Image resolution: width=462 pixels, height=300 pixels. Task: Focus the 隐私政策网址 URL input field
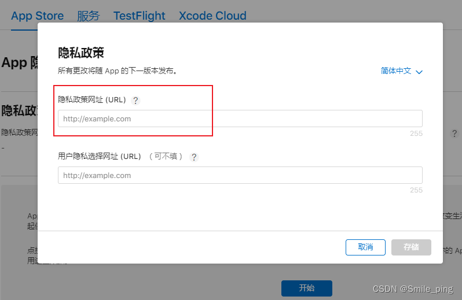[x=240, y=119]
